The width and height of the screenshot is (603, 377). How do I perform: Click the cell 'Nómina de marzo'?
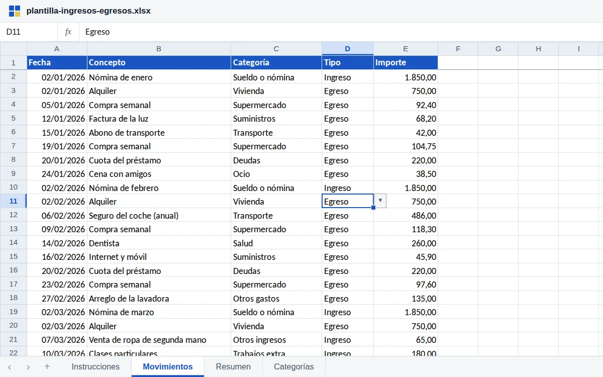pyautogui.click(x=159, y=312)
